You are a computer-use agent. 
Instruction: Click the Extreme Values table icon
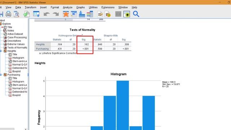5,44
